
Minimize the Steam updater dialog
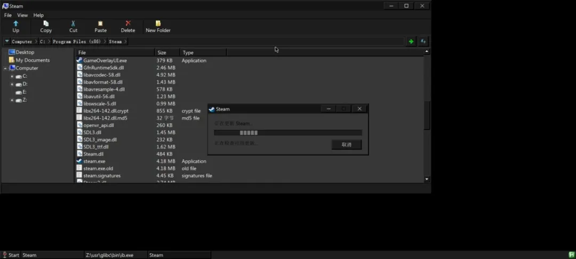coord(329,109)
